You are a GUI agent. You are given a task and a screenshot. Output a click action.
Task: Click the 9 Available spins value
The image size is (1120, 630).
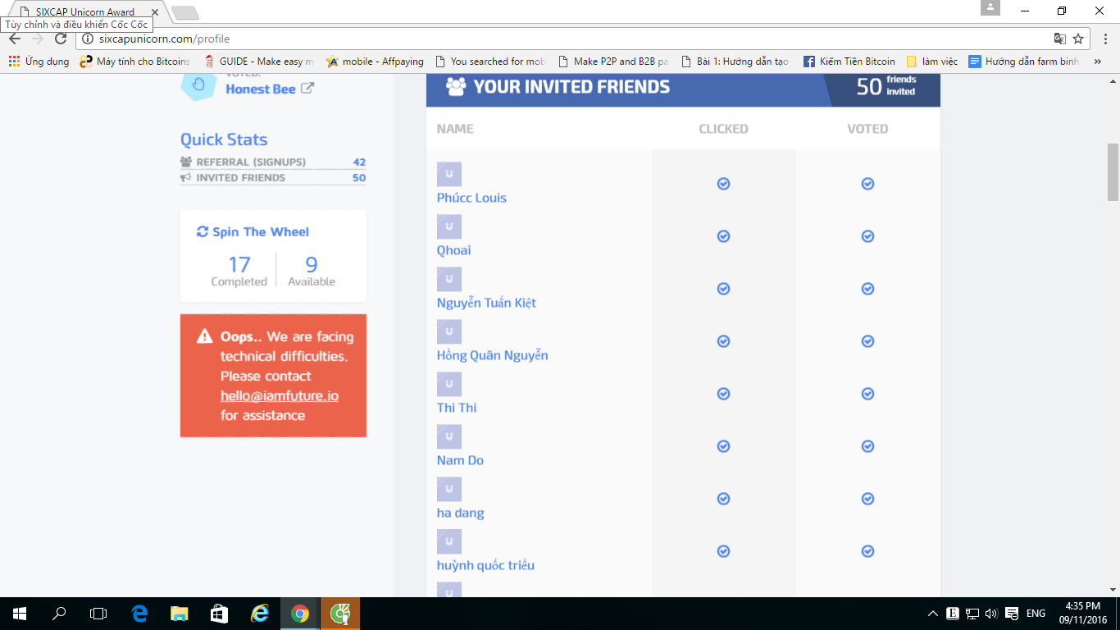pyautogui.click(x=312, y=264)
